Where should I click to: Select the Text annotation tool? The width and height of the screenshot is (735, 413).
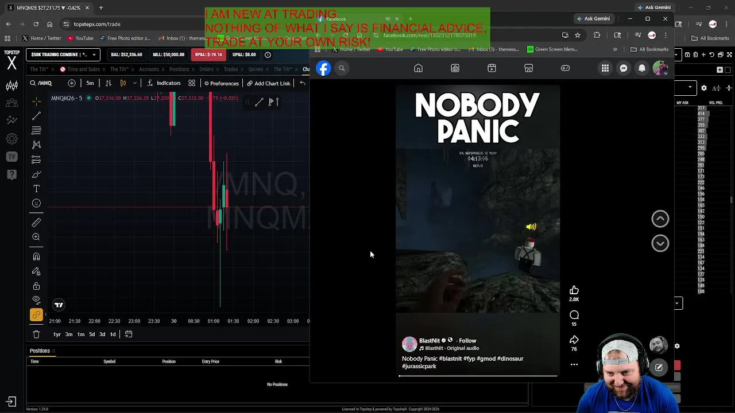pos(36,189)
